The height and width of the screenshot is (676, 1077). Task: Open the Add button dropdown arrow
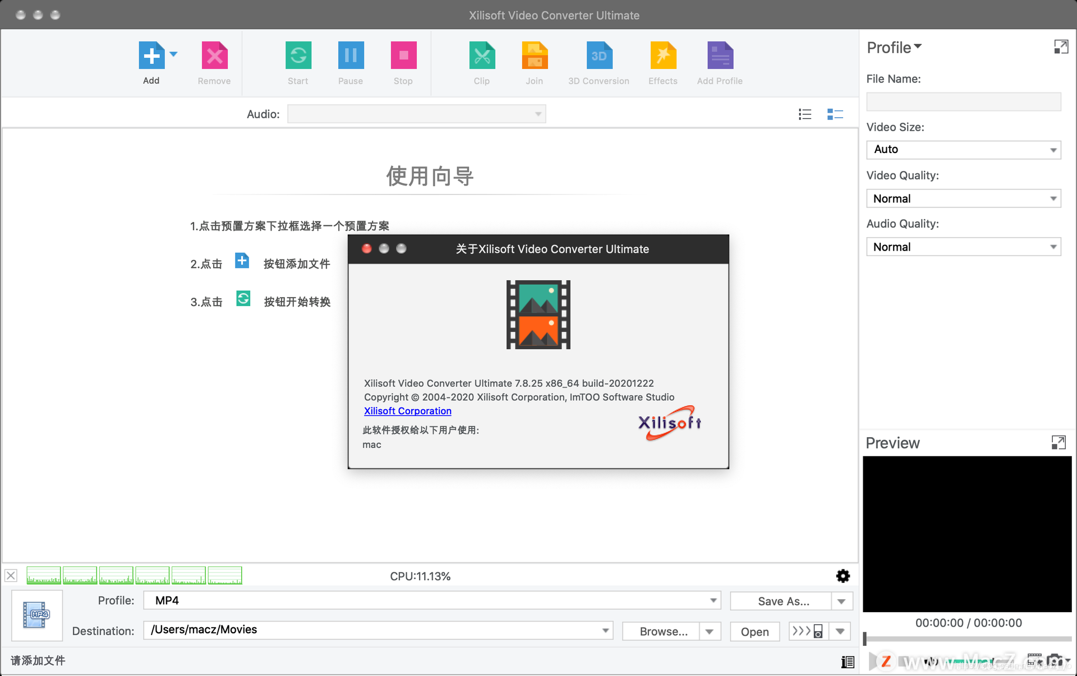click(173, 54)
